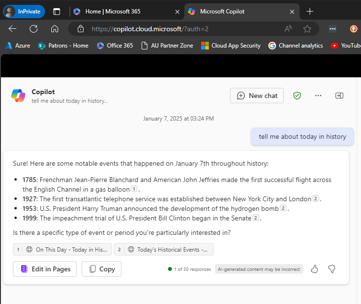Screen dimensions: 361x304
Task: Go to browser home page icon
Action: tap(55, 29)
